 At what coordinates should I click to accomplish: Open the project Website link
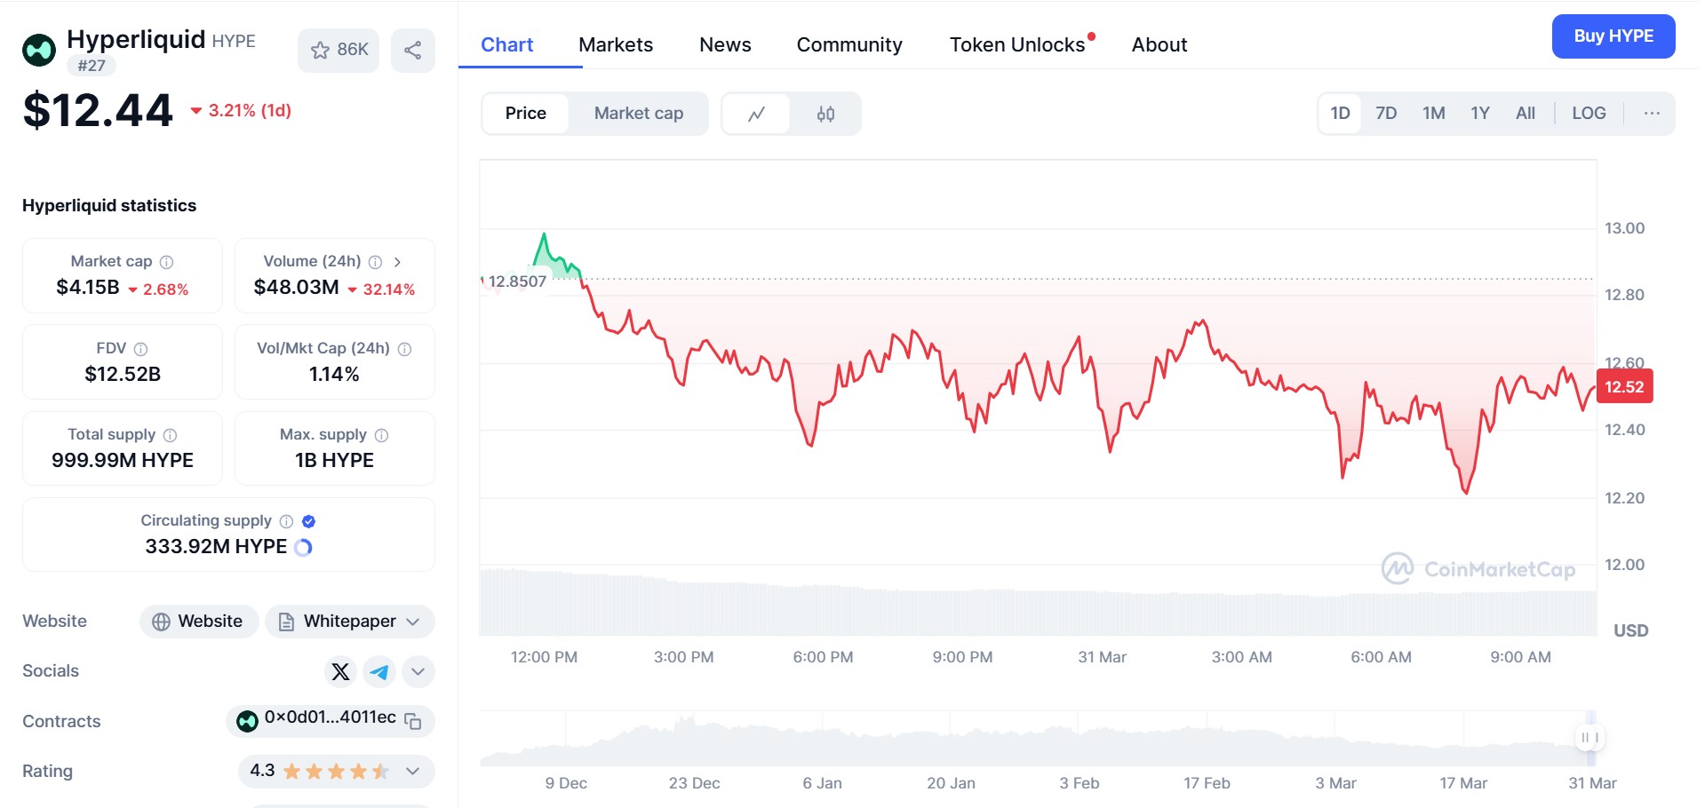point(198,622)
